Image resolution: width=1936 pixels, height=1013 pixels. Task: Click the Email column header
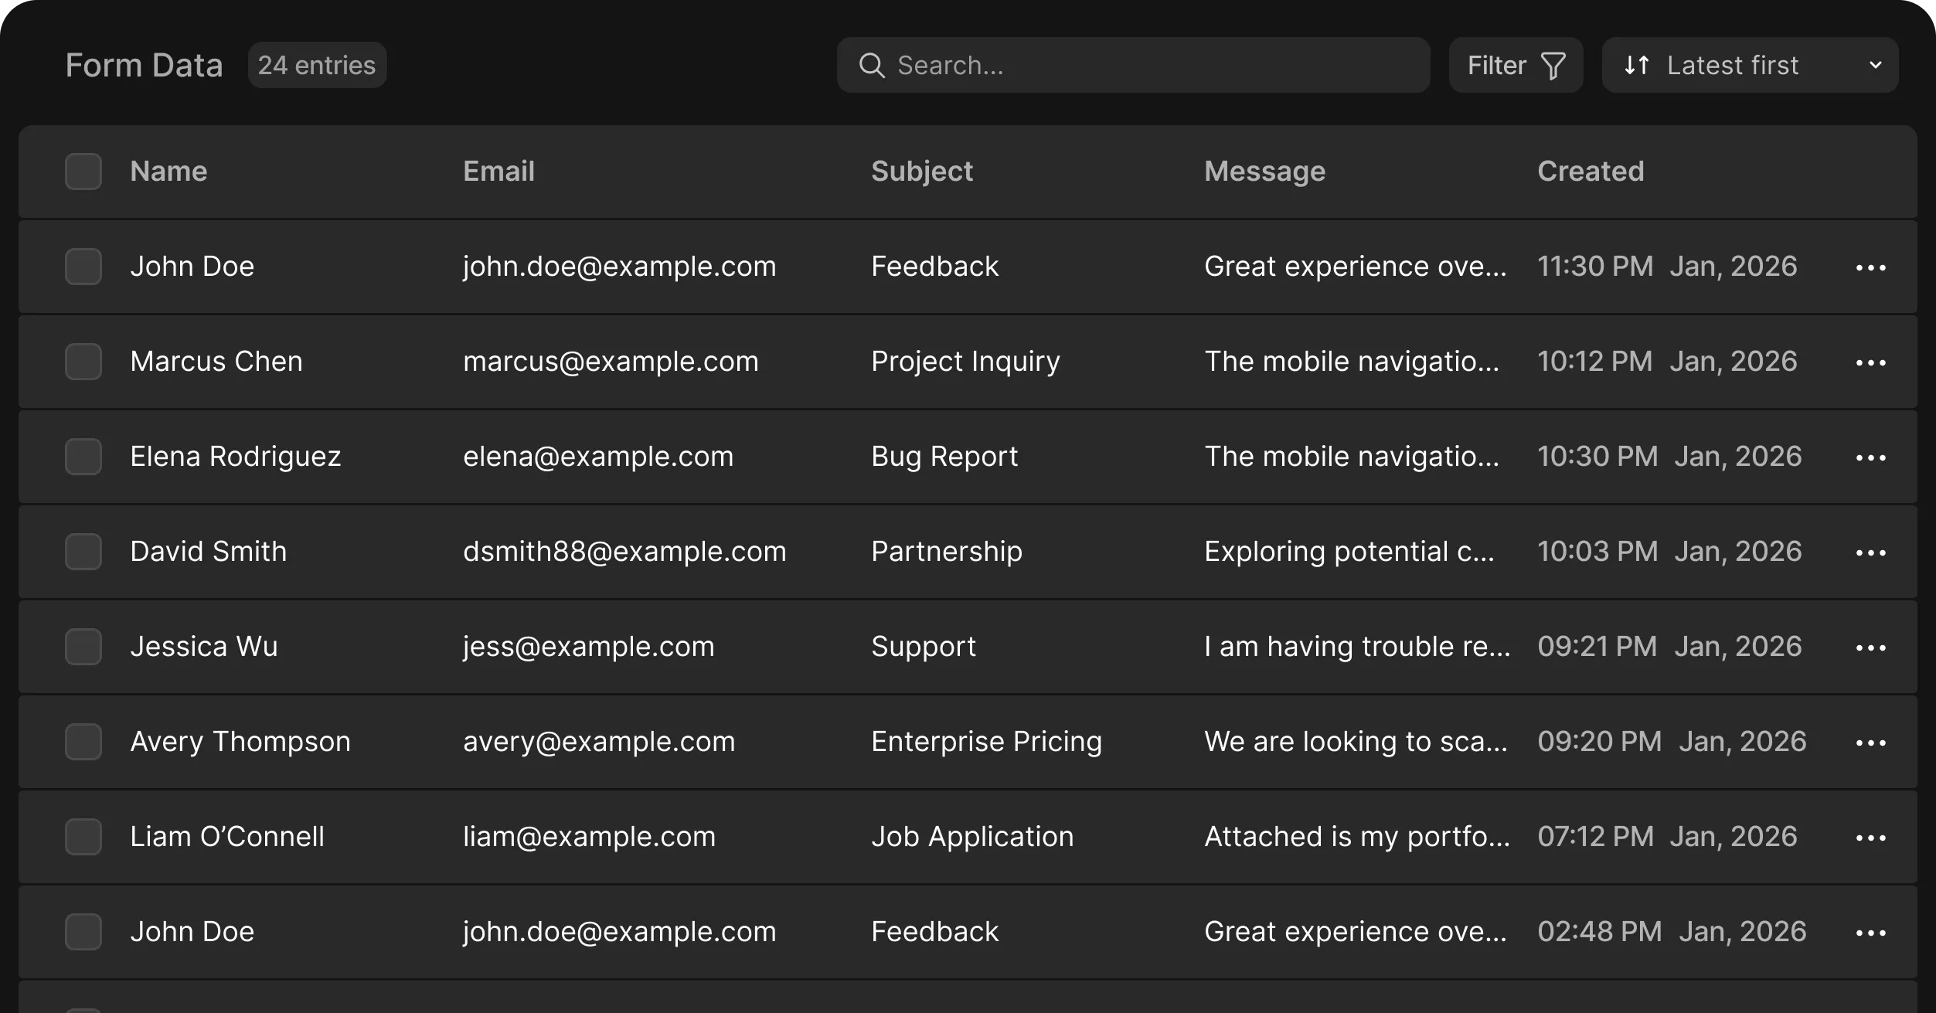(x=498, y=172)
